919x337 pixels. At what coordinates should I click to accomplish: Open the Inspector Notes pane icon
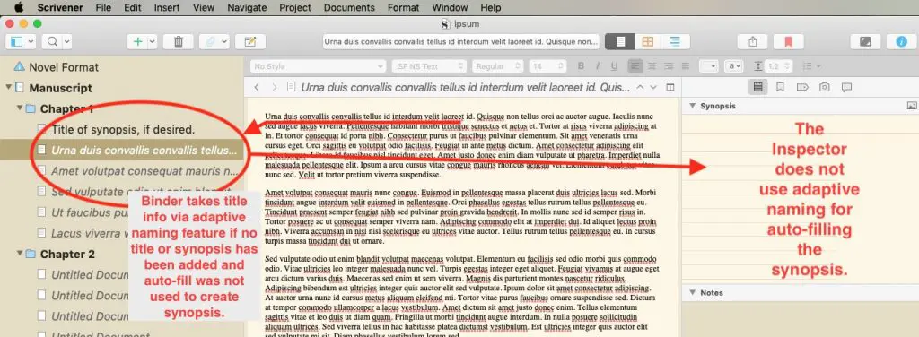(x=757, y=87)
